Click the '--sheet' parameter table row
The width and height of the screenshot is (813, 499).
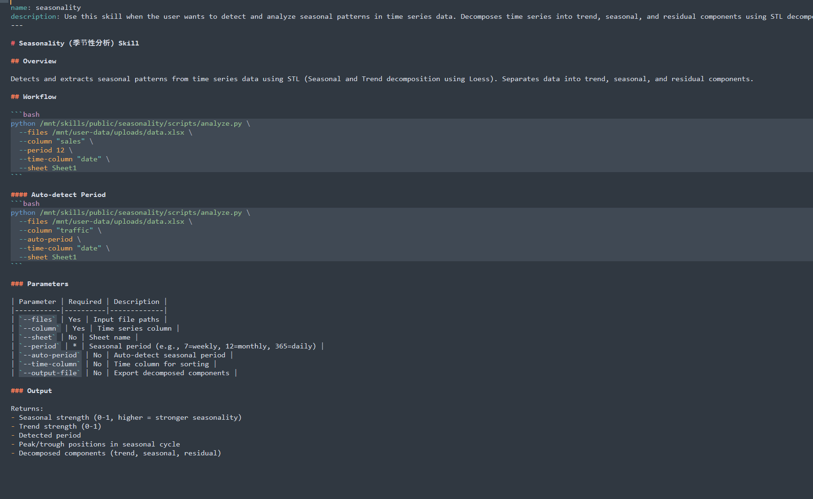(x=75, y=337)
